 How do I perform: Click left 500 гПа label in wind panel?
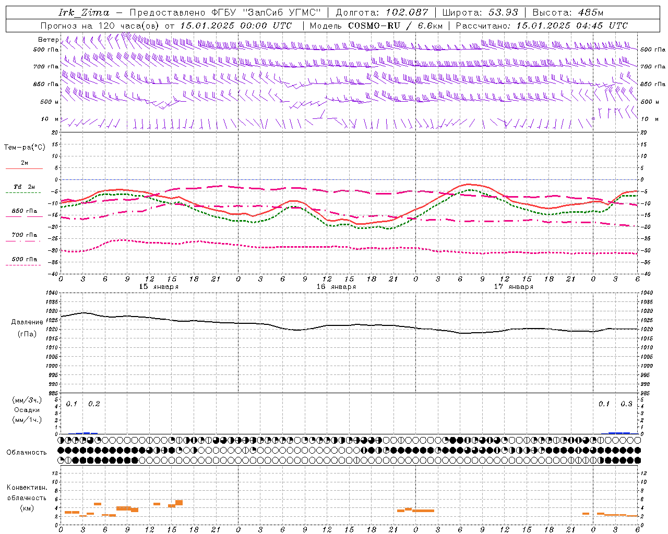coord(46,50)
